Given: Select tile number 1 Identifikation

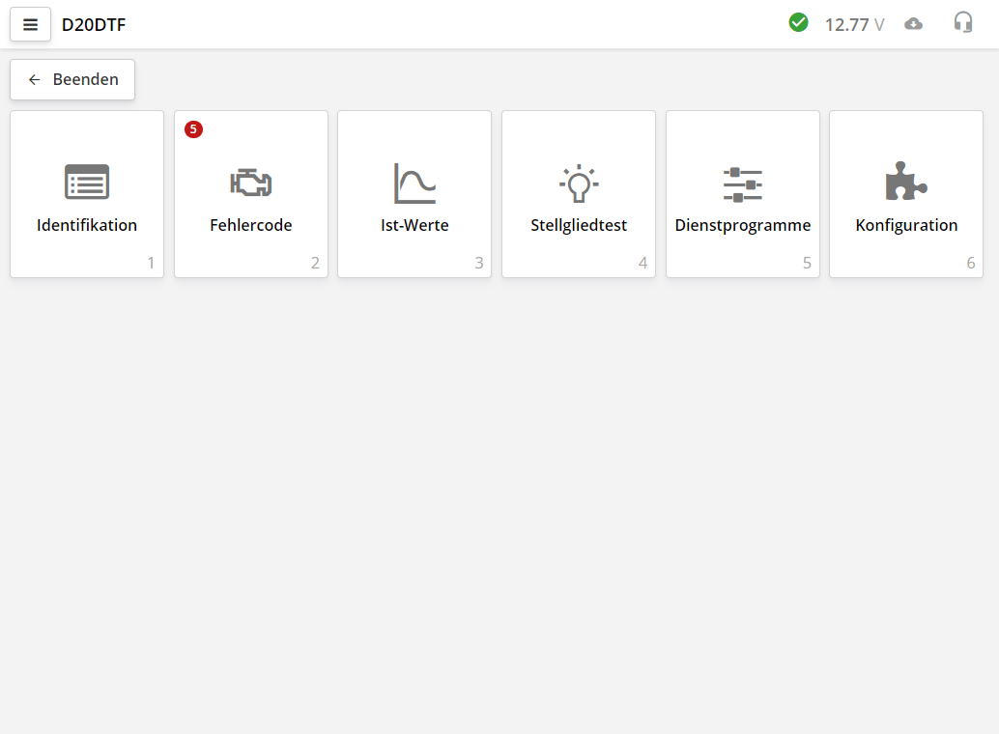Looking at the screenshot, I should [87, 193].
